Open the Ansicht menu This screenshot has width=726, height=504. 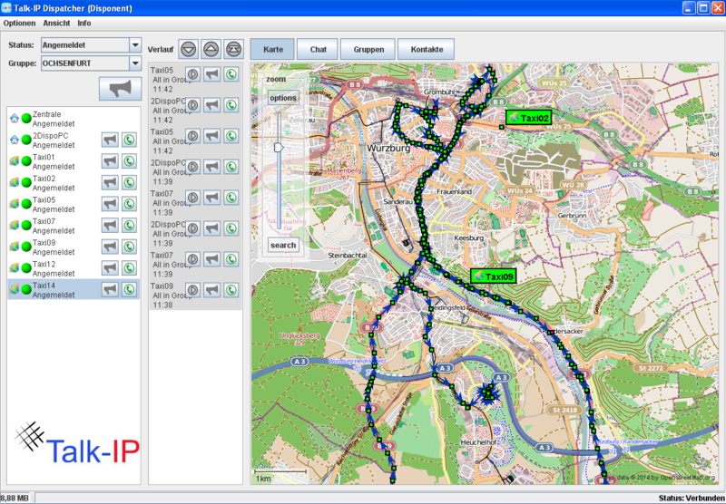pos(56,24)
